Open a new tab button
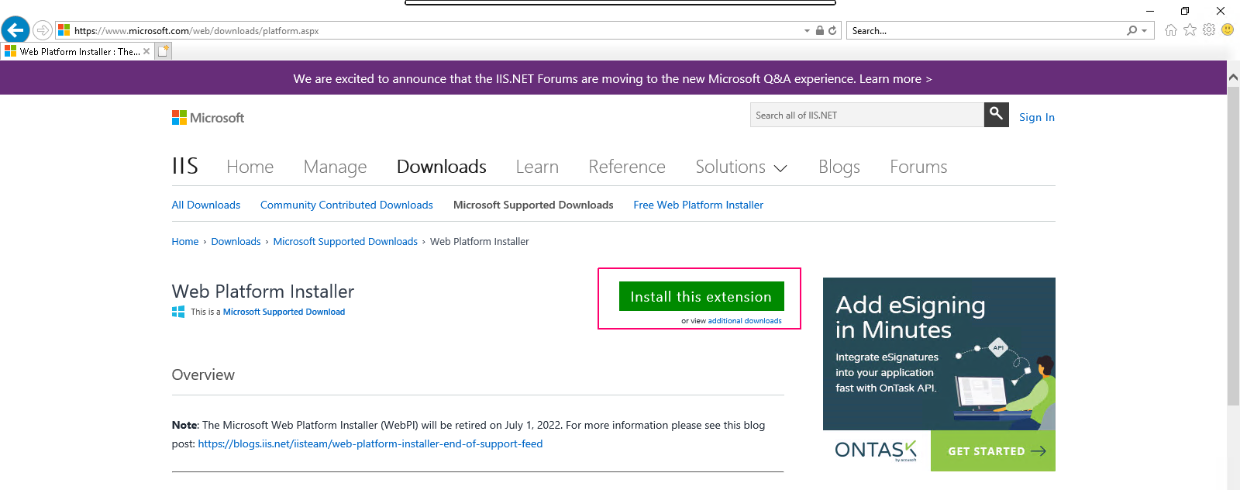 click(163, 51)
